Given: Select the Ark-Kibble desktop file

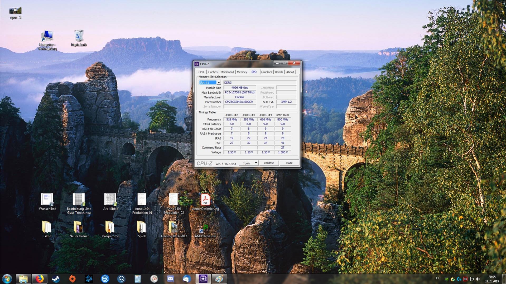Looking at the screenshot, I should click(x=110, y=202).
